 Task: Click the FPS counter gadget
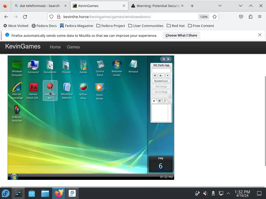point(161,164)
